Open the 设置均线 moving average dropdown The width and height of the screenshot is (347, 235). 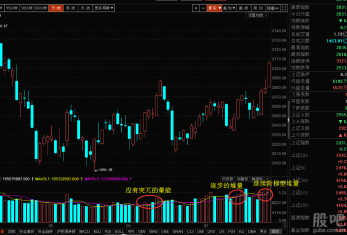pyautogui.click(x=257, y=15)
